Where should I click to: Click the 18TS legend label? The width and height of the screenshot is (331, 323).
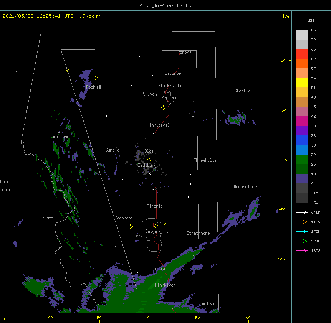(316, 250)
